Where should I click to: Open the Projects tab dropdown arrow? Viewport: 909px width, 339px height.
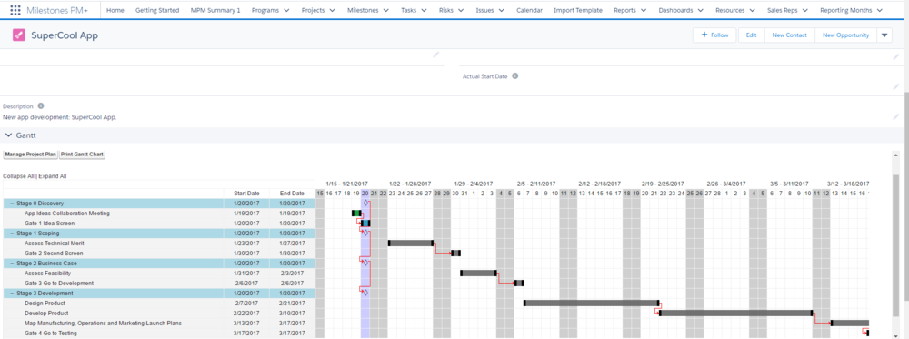(x=332, y=10)
